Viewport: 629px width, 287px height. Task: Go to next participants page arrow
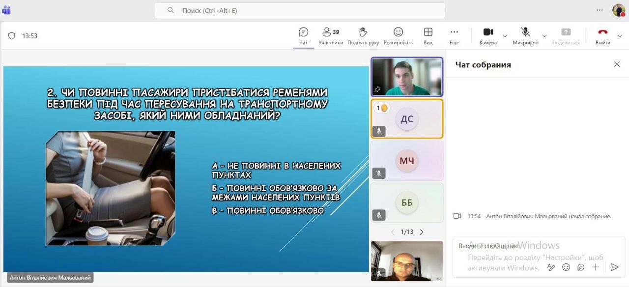click(421, 232)
